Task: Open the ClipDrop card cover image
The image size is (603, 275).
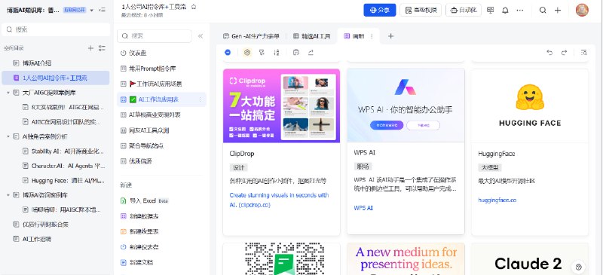Action: (281, 105)
